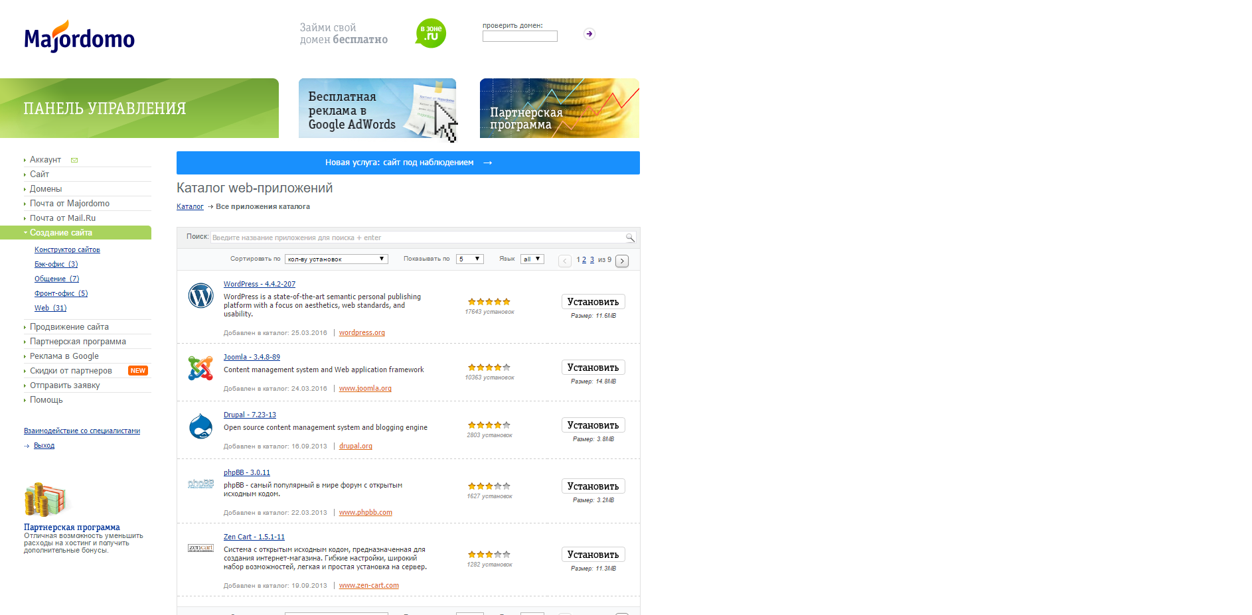Click the WordPress logo icon

(200, 295)
